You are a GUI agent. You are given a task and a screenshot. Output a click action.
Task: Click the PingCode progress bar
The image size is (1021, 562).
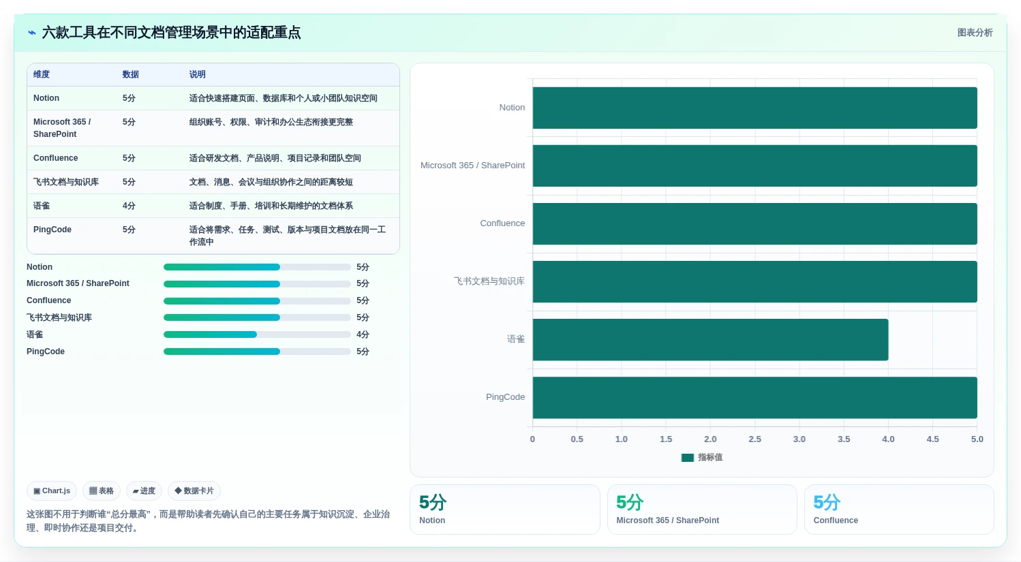[x=257, y=352]
